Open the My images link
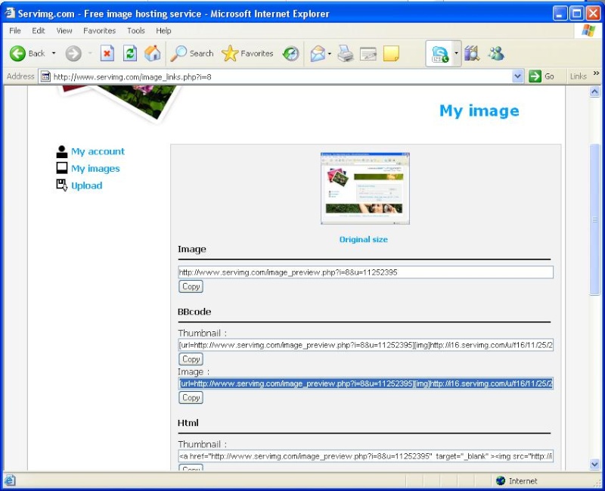Screen dimensions: 605x491 (x=95, y=168)
